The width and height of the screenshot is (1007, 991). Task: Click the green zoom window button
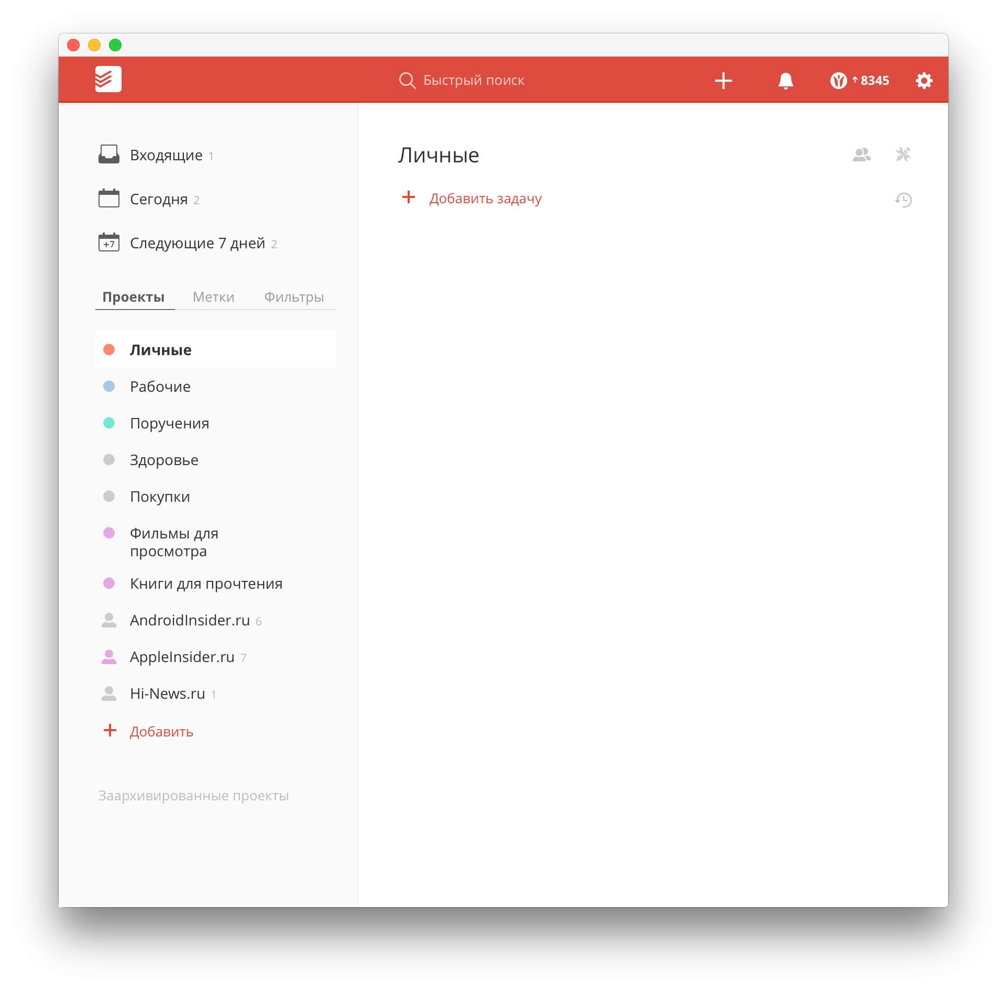[115, 45]
